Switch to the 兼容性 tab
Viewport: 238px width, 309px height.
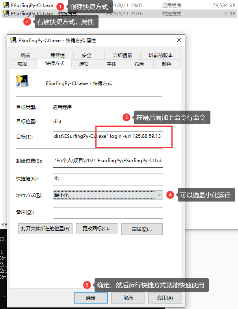pos(58,56)
